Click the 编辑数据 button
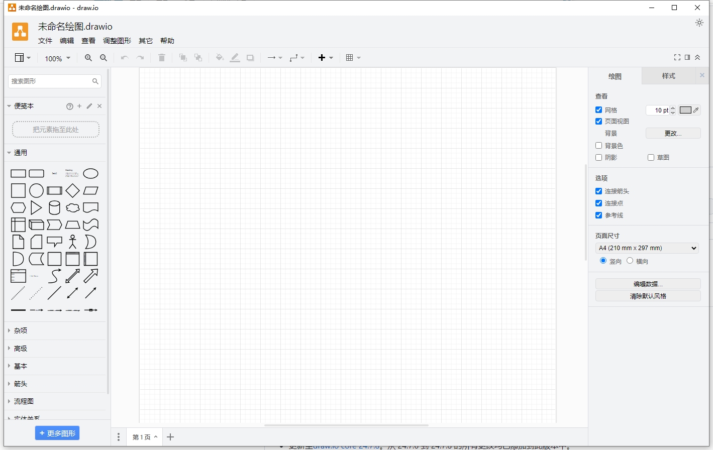Screen dimensions: 713x450 (x=648, y=284)
